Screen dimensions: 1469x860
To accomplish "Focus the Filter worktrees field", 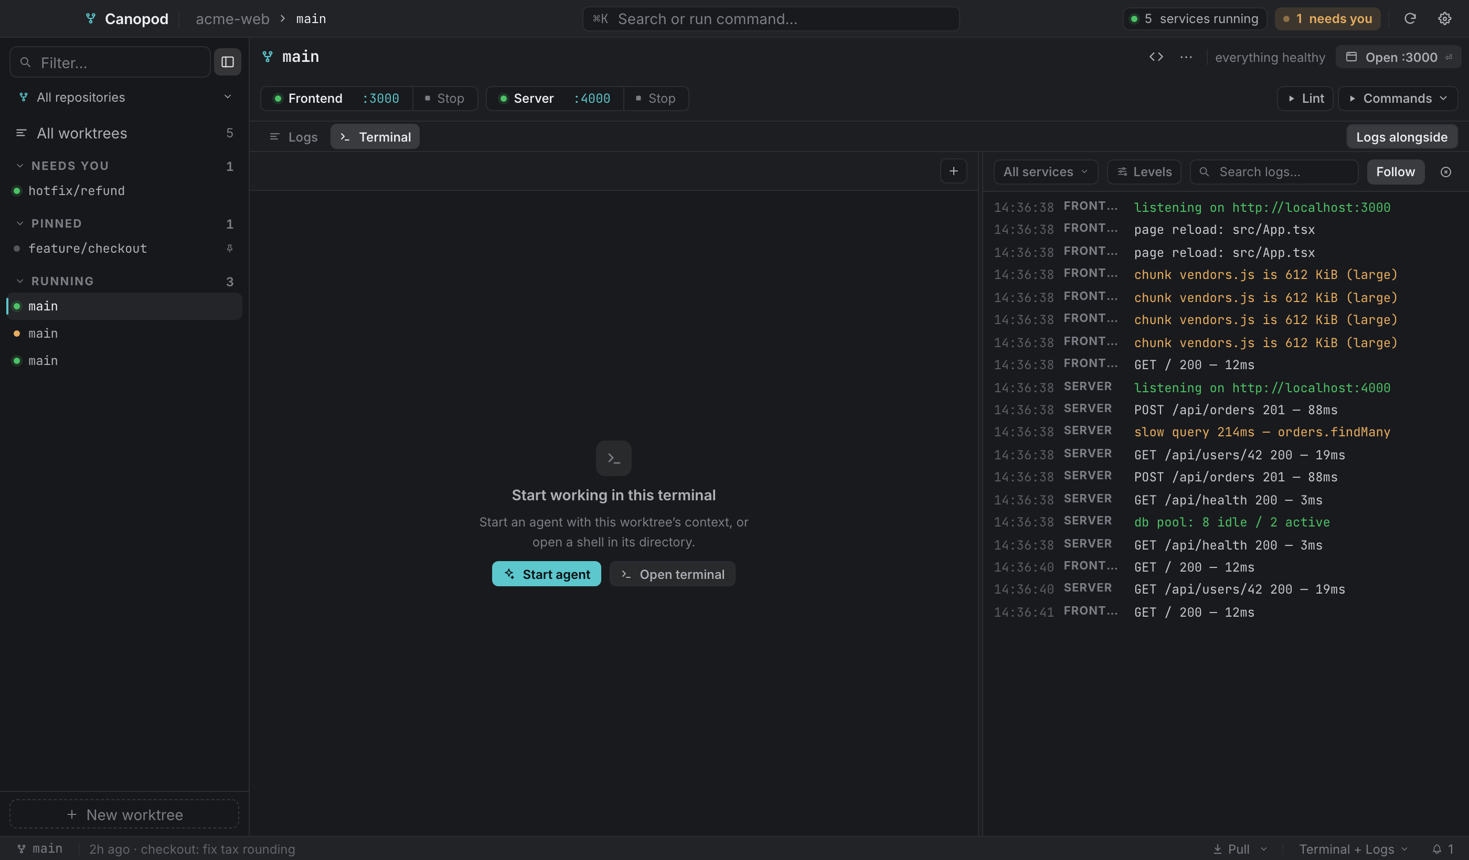I will pos(110,62).
